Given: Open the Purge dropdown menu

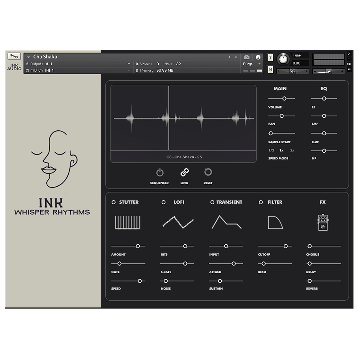Looking at the screenshot, I should coord(252,64).
